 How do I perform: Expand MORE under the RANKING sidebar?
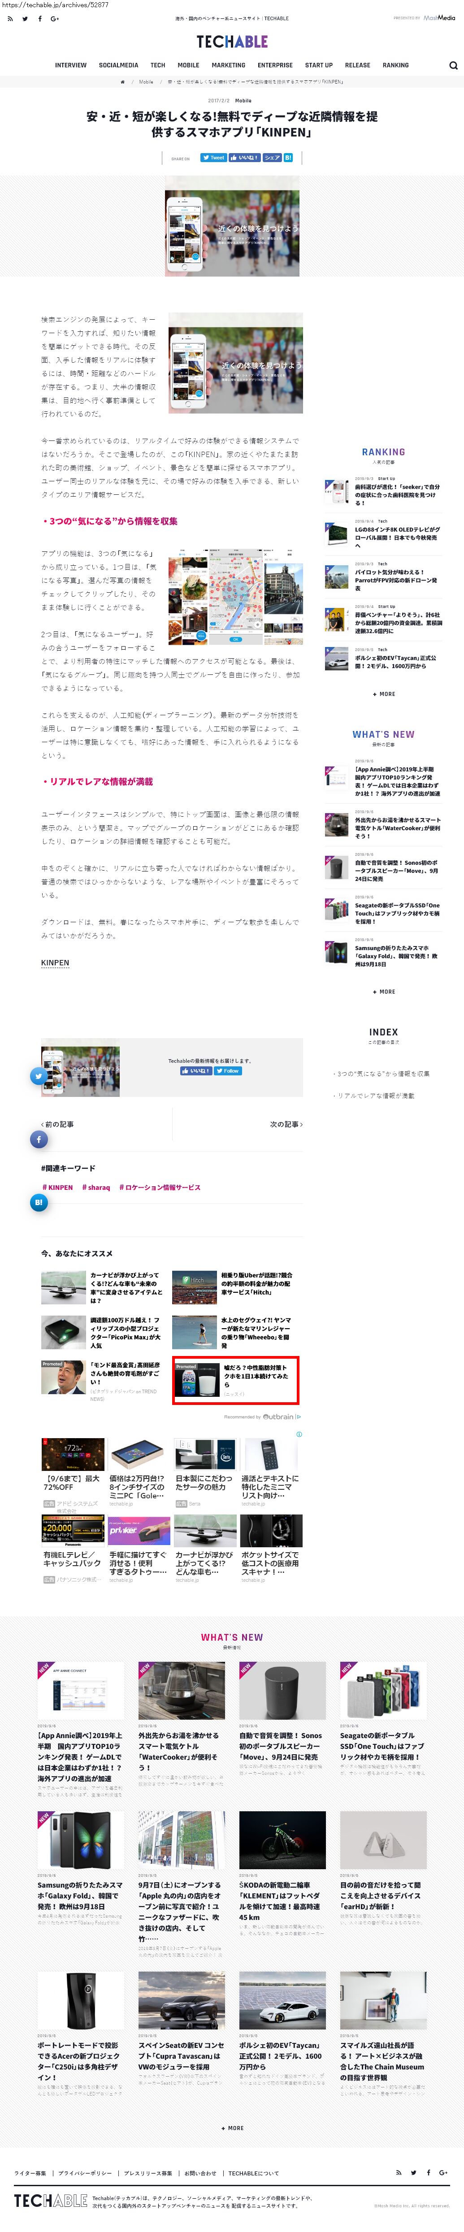(383, 694)
